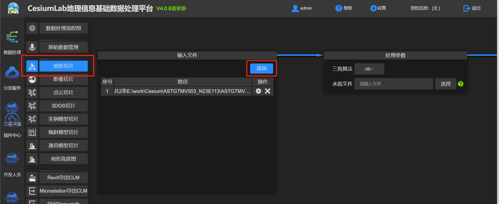Click the 数据处理流程图 atom icon
This screenshot has height=204, width=499.
pos(32,28)
